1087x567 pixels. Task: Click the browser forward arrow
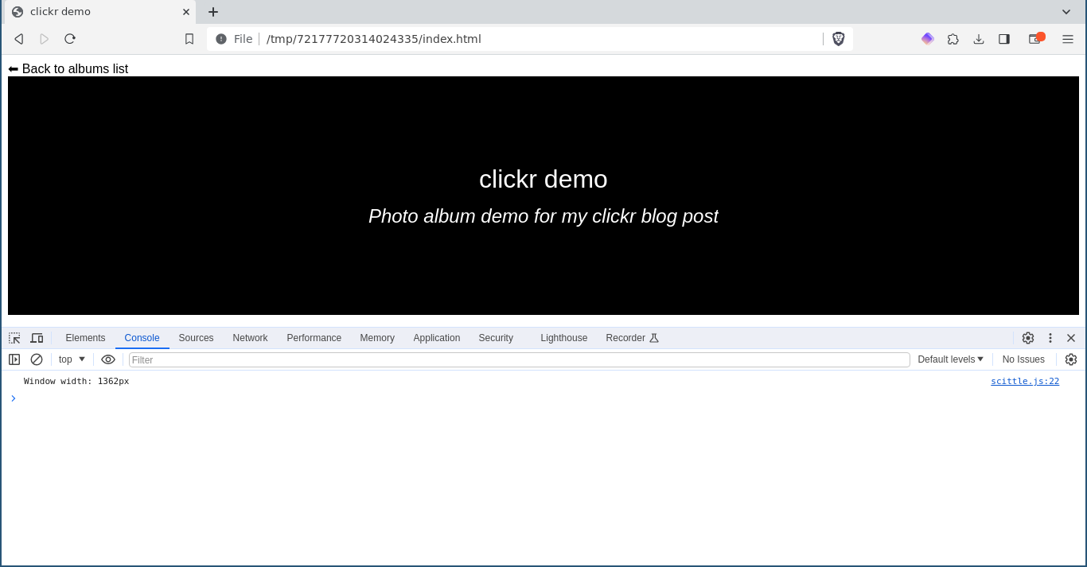[x=44, y=39]
